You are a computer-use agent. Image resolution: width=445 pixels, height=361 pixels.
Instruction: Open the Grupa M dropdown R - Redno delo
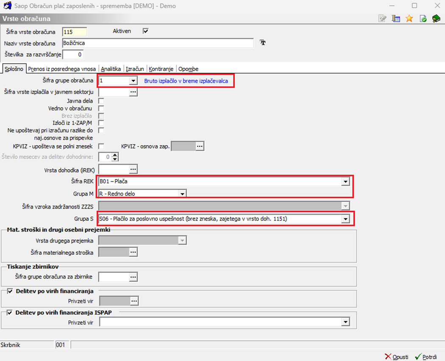coord(182,194)
